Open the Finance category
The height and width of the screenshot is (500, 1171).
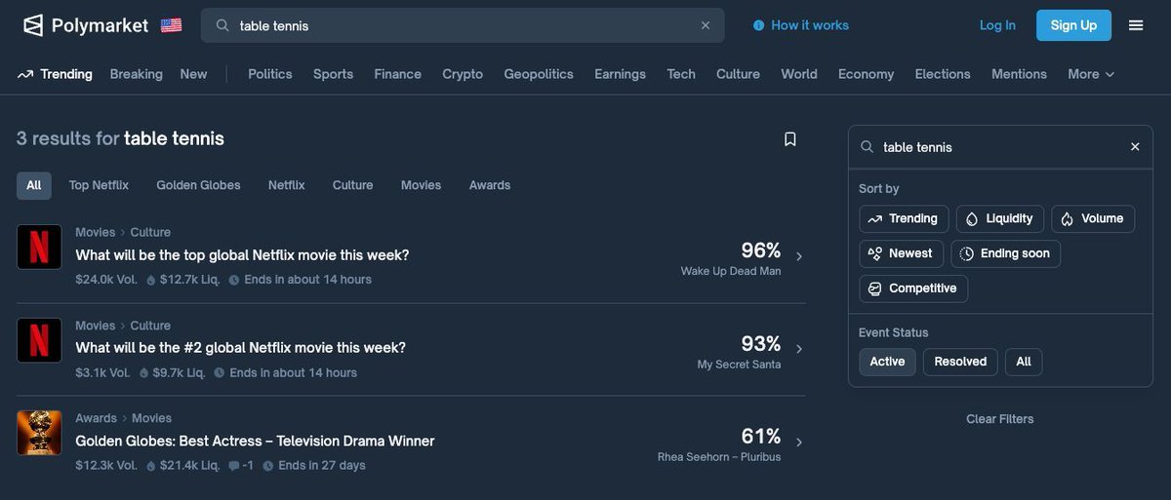pos(398,74)
